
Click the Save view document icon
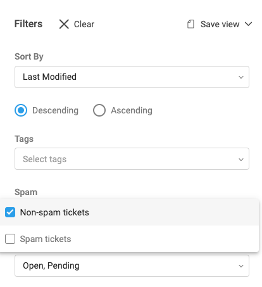190,24
